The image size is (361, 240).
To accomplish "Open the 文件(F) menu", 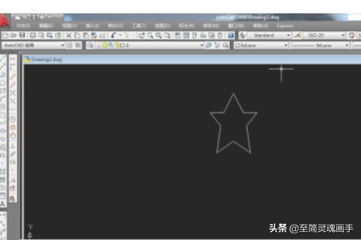I will coord(23,26).
